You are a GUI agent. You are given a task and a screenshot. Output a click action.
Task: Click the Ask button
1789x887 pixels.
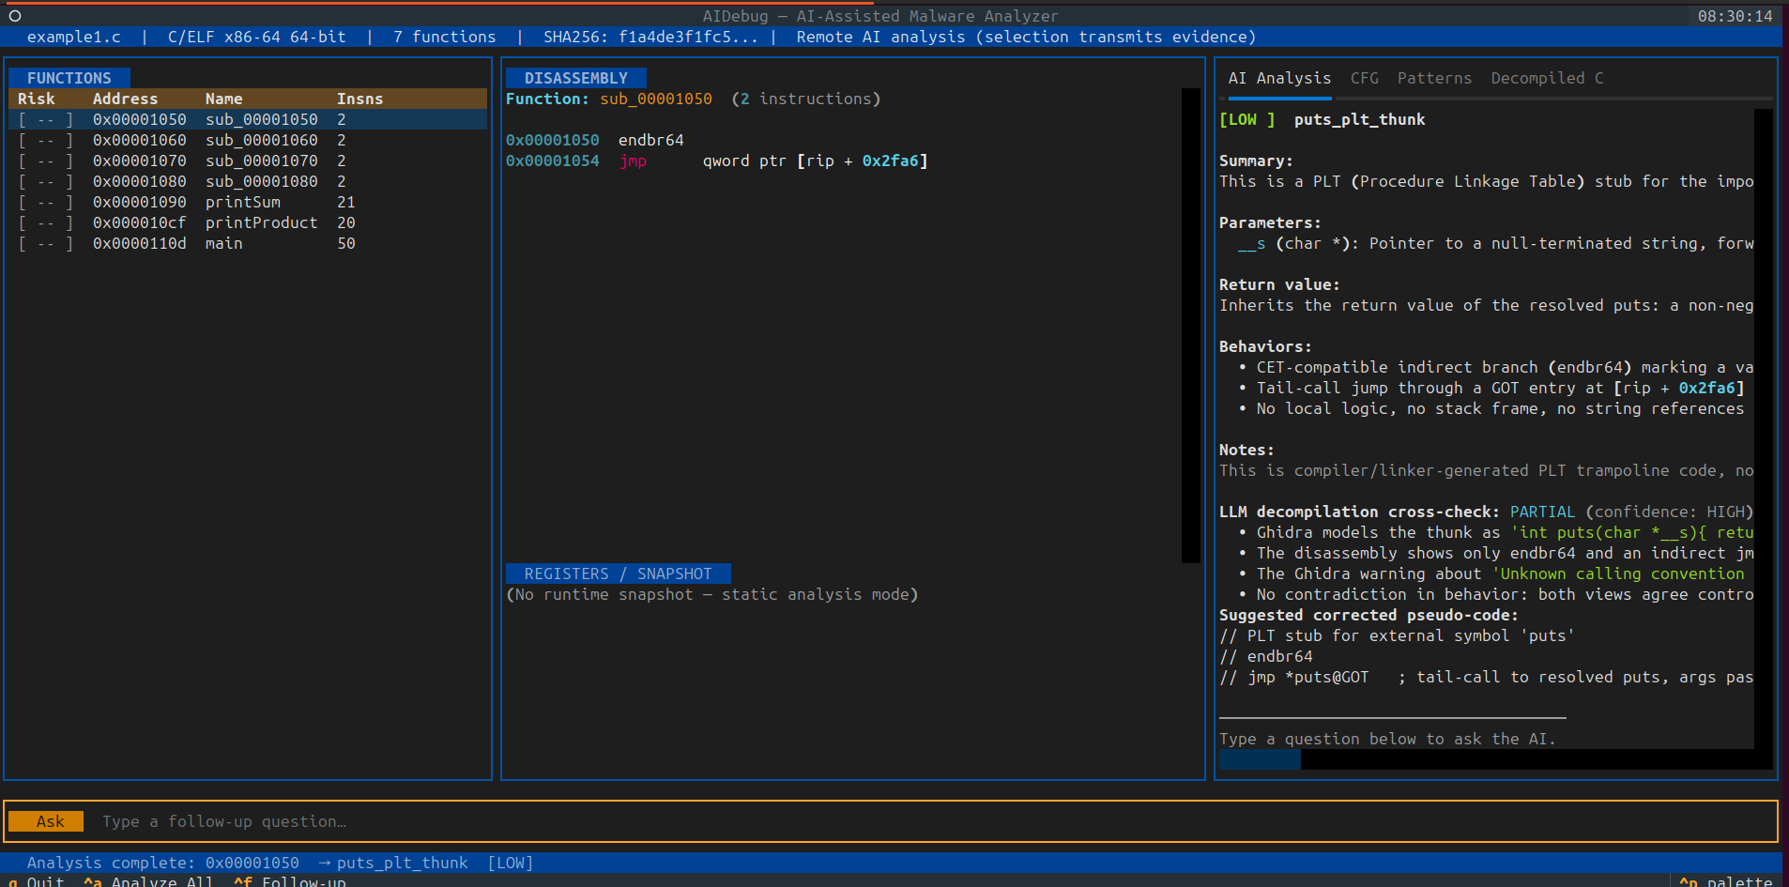point(46,821)
